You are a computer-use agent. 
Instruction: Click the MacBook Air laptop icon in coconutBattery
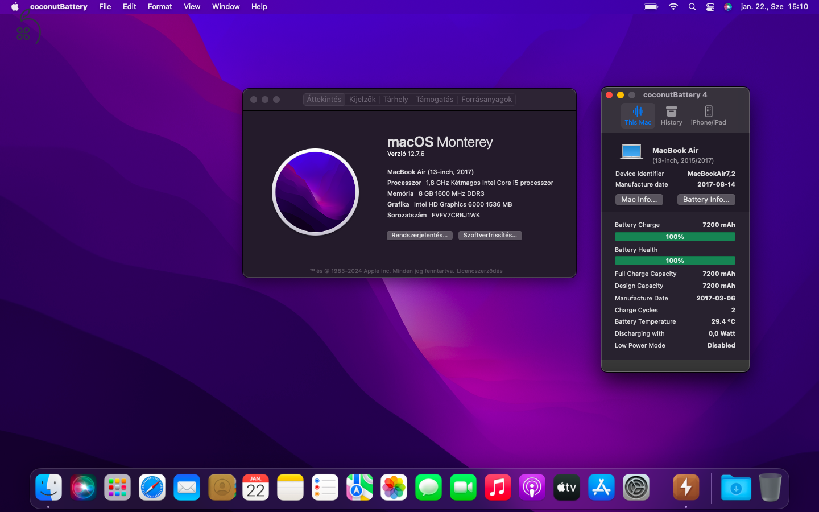click(x=631, y=152)
